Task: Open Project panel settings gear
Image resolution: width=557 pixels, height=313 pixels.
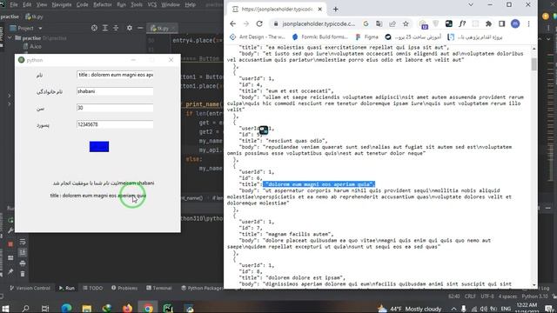Action: 130,28
